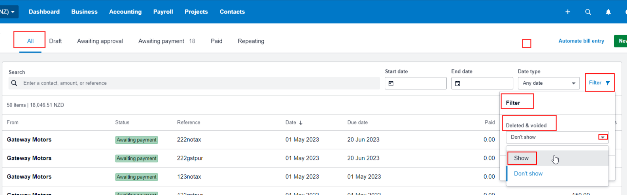Sort by the Status column header

(x=122, y=122)
